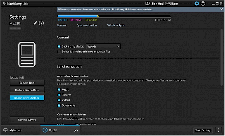Viewport: 225px width, 136px height.
Task: Click the FREE: 16.3 GB storage label
Action: [163, 20]
